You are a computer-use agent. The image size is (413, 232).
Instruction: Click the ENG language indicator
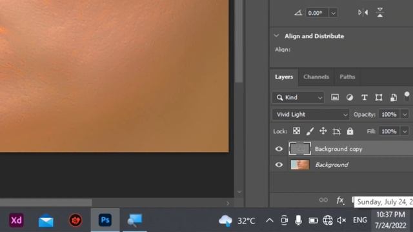360,220
